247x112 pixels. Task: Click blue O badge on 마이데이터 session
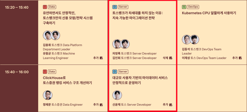coord(115,72)
